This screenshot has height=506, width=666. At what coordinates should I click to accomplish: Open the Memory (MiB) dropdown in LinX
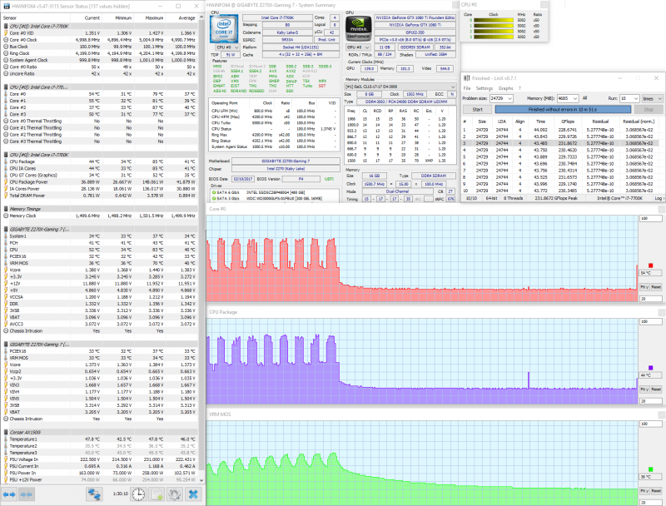click(x=575, y=98)
